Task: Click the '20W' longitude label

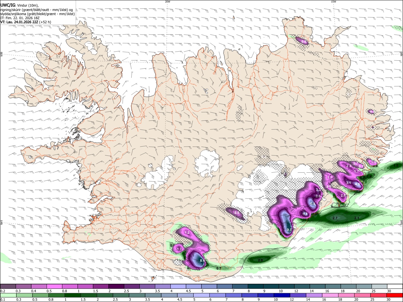Action: (167, 2)
